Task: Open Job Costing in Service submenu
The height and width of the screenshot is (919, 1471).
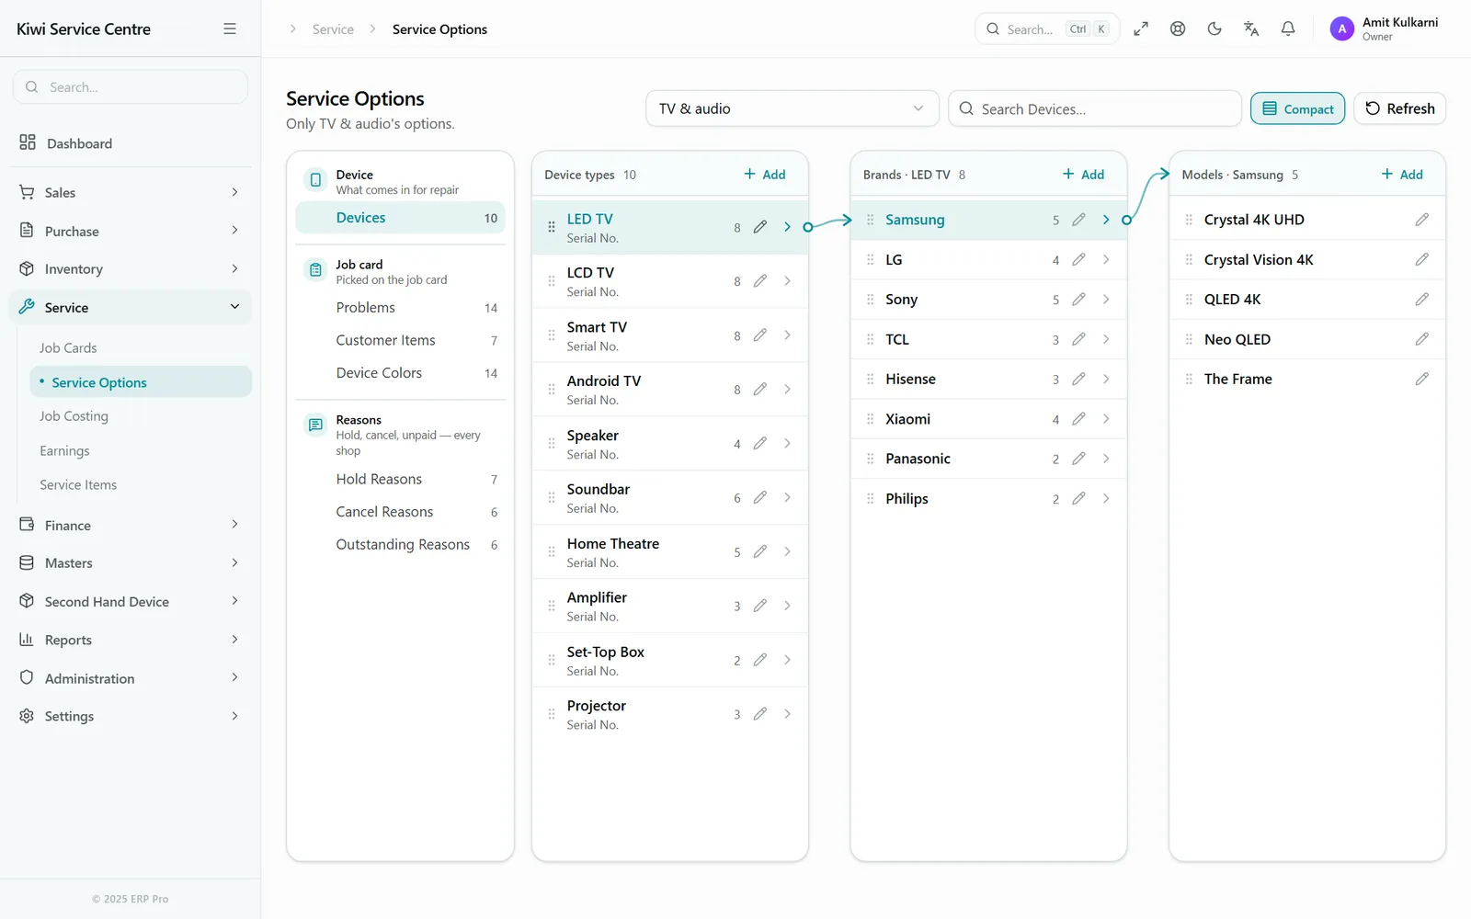Action: pyautogui.click(x=74, y=416)
